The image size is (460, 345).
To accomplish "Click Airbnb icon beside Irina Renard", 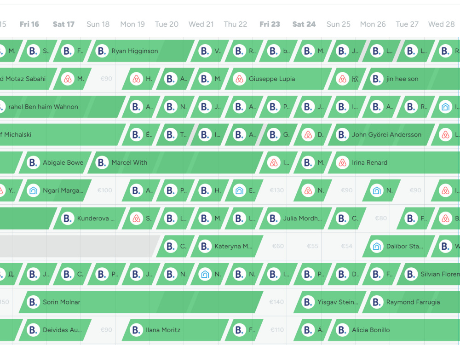I will pos(342,162).
